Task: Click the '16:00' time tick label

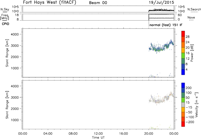Action: pyautogui.click(x=123, y=134)
